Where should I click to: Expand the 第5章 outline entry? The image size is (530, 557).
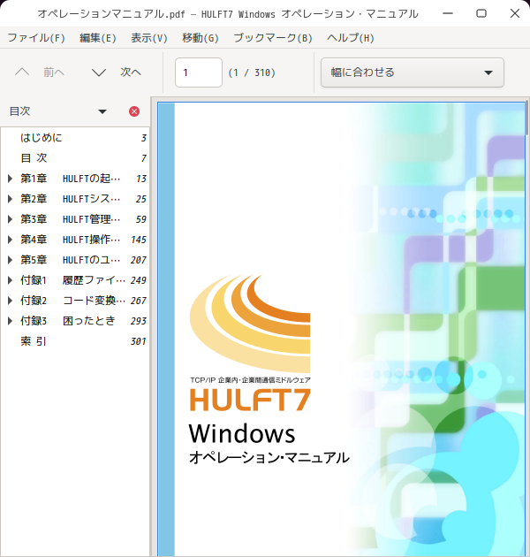11,260
